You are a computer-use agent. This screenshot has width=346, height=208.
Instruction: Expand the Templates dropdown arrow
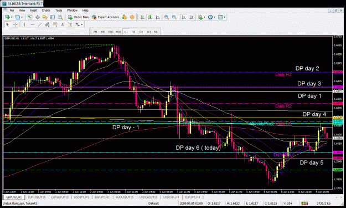tap(224, 17)
